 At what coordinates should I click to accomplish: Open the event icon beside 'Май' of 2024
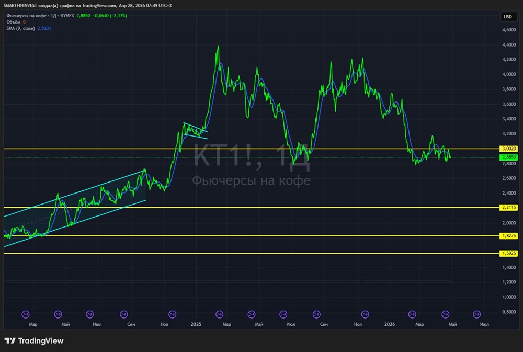pos(58,314)
